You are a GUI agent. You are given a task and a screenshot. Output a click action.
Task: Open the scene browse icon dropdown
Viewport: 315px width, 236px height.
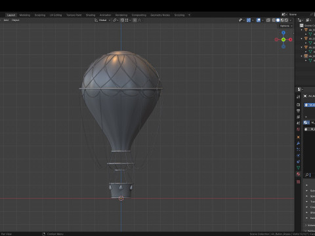[284, 14]
